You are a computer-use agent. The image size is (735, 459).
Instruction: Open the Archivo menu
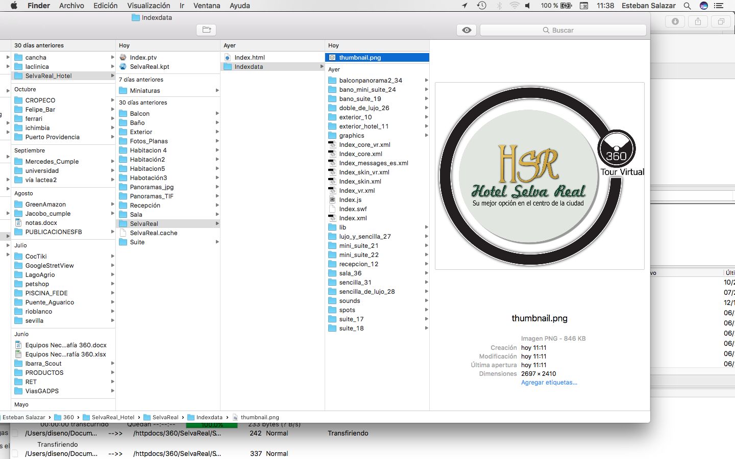[x=71, y=6]
